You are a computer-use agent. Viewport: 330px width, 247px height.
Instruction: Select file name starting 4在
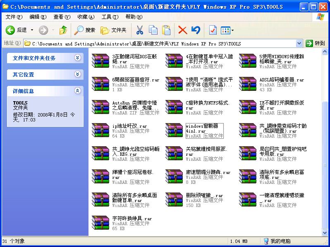click(209, 59)
